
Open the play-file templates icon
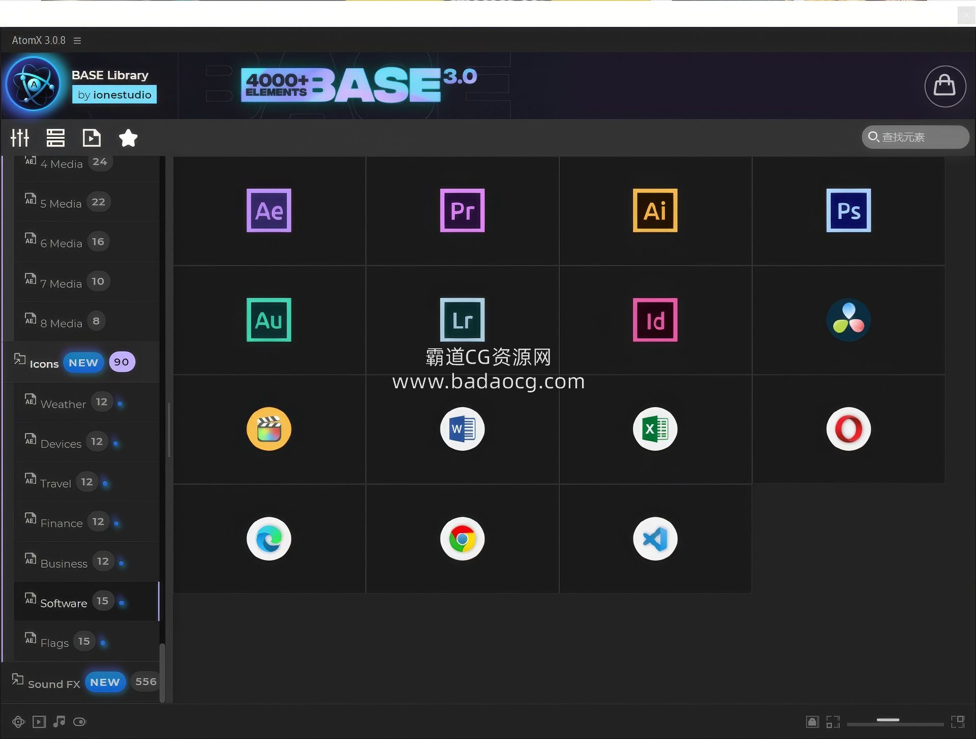91,138
